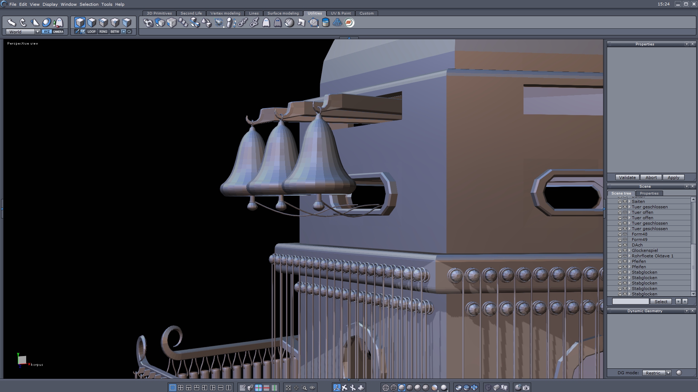698x392 pixels.
Task: Click the magnifier zoom icon in bottom bar
Action: tap(304, 388)
